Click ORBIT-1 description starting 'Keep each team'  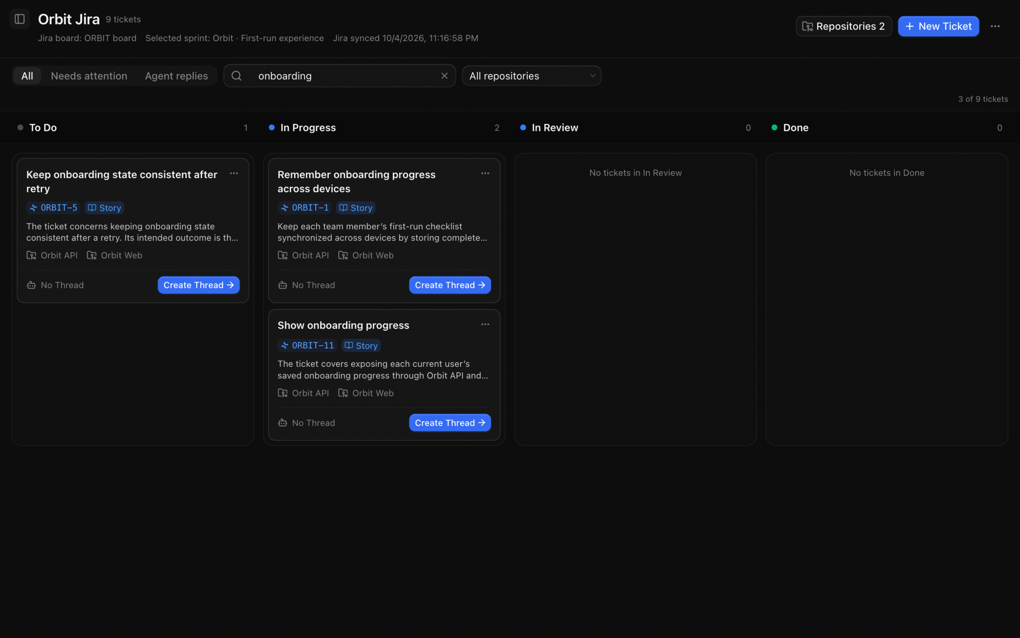pos(382,232)
